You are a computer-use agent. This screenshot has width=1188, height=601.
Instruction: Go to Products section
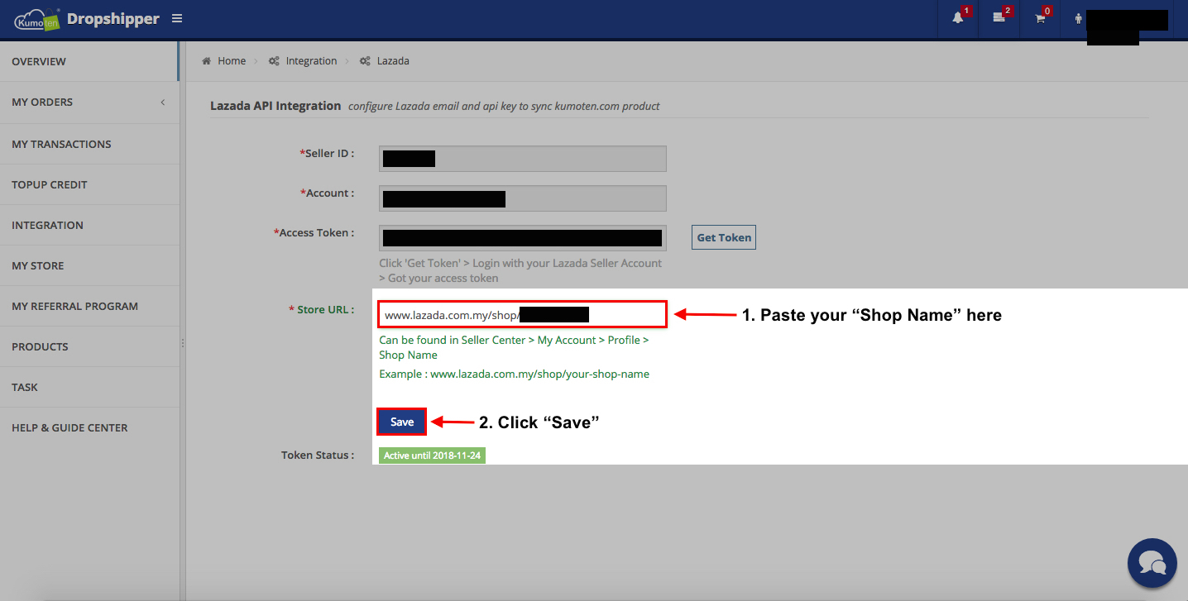click(89, 346)
